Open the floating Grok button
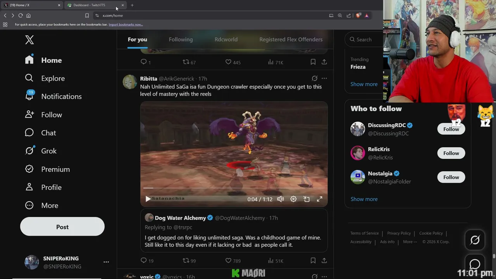Screen dimensions: 496x279 pyautogui.click(x=475, y=240)
